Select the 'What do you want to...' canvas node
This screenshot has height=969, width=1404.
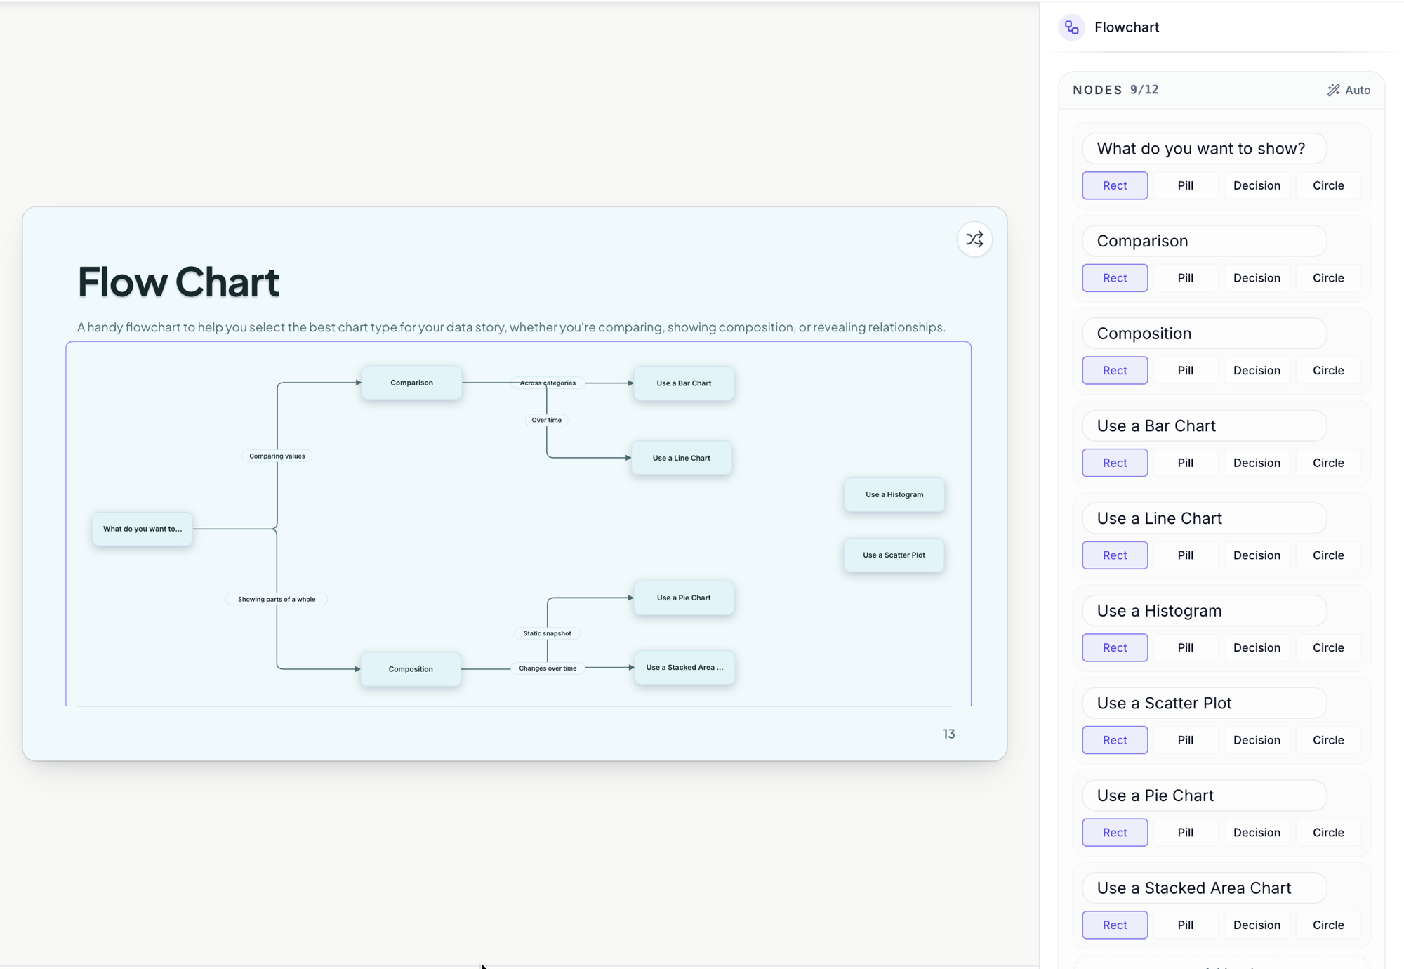[x=143, y=529]
